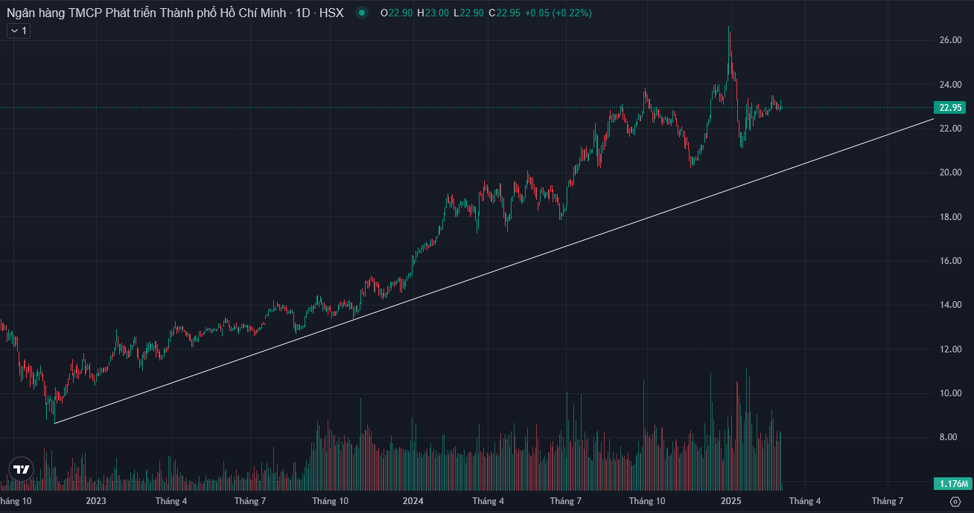Click the 2024 time axis label
Image resolution: width=974 pixels, height=513 pixels.
(413, 501)
